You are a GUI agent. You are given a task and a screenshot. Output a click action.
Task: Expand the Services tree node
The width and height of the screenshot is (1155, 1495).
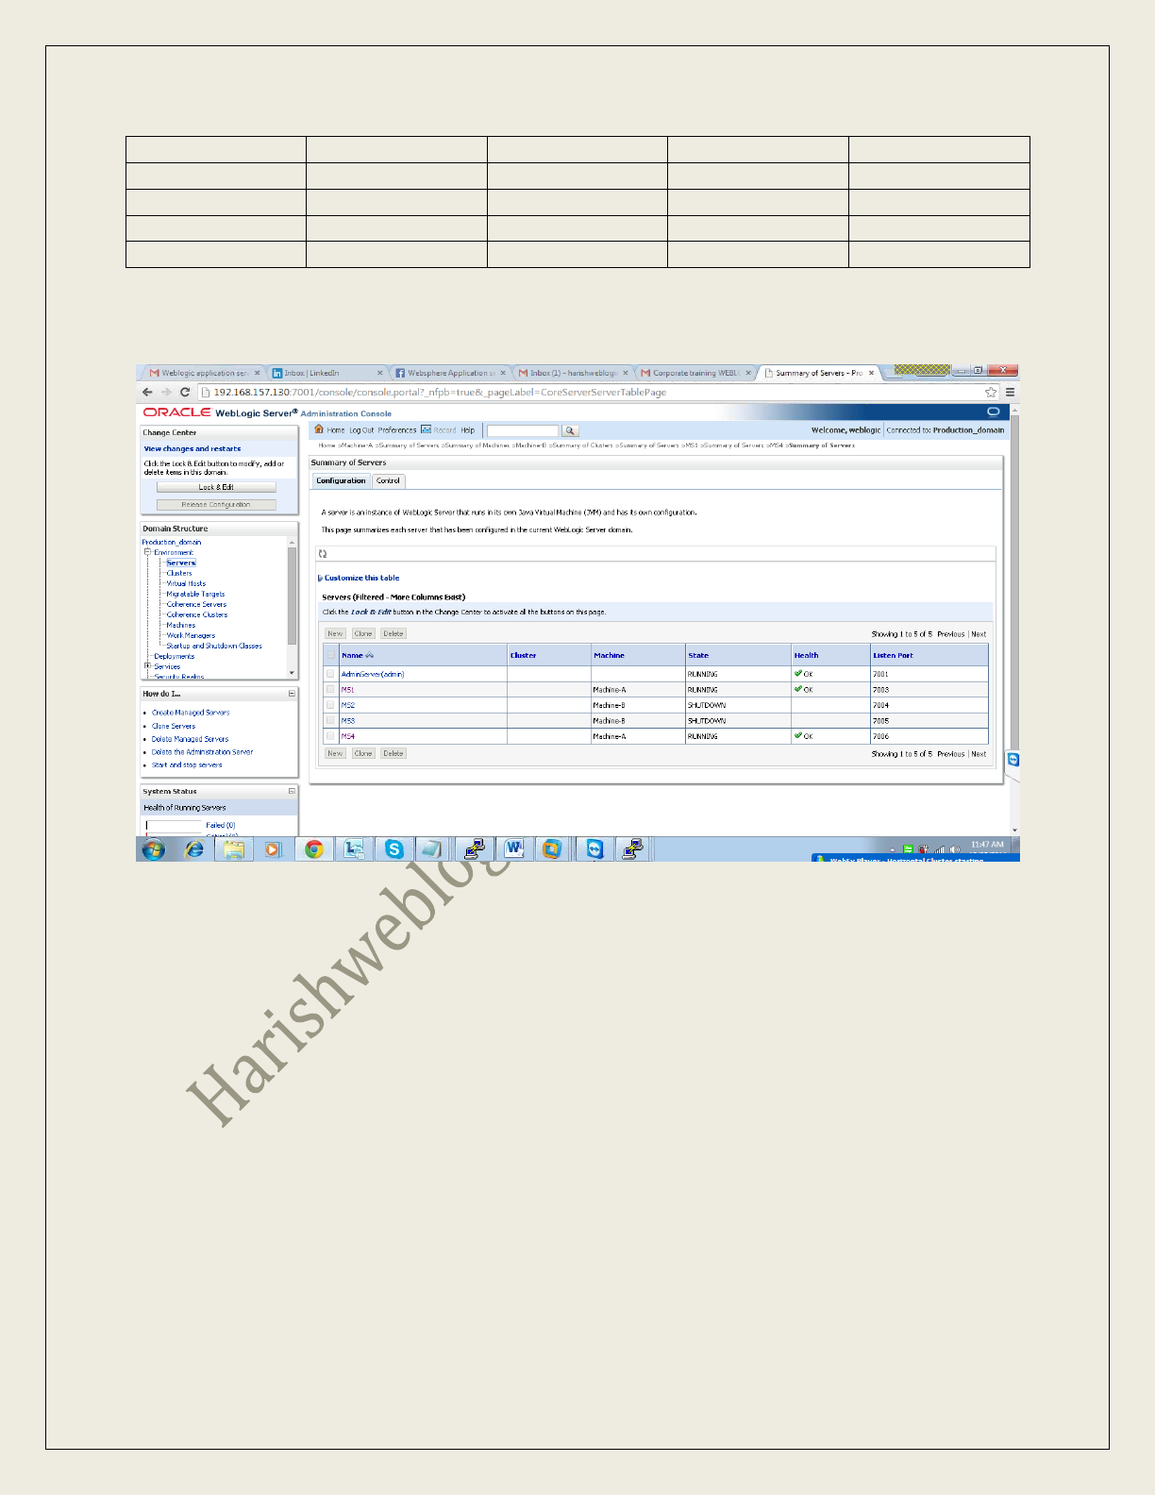tap(147, 666)
